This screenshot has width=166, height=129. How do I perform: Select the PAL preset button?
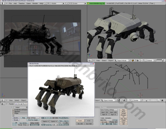point(124,110)
